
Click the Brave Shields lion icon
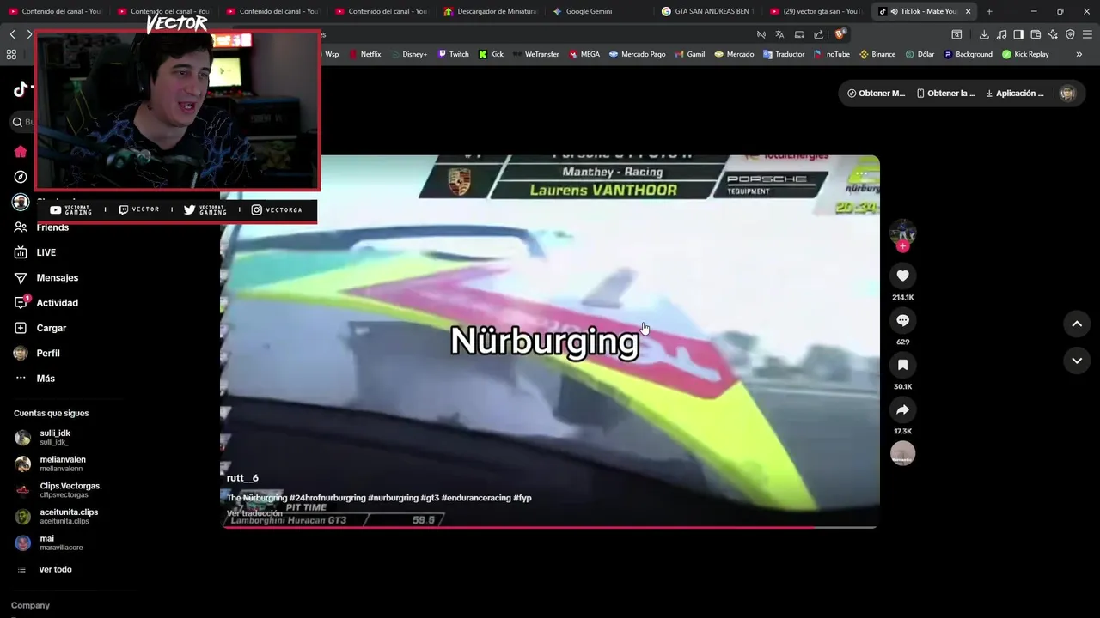point(840,34)
